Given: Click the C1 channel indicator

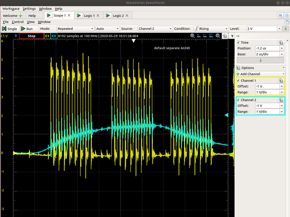Looking at the screenshot, I should (x=47, y=36).
